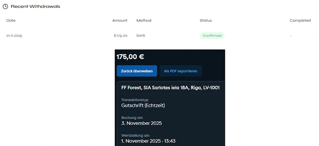This screenshot has width=319, height=146.
Task: Select the Completed column header
Action: pyautogui.click(x=300, y=20)
